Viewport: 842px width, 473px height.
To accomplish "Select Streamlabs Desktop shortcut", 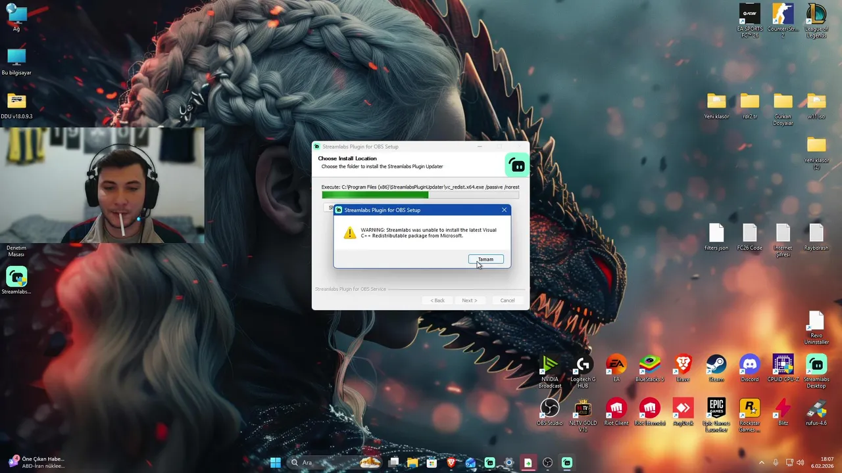I will click(816, 372).
